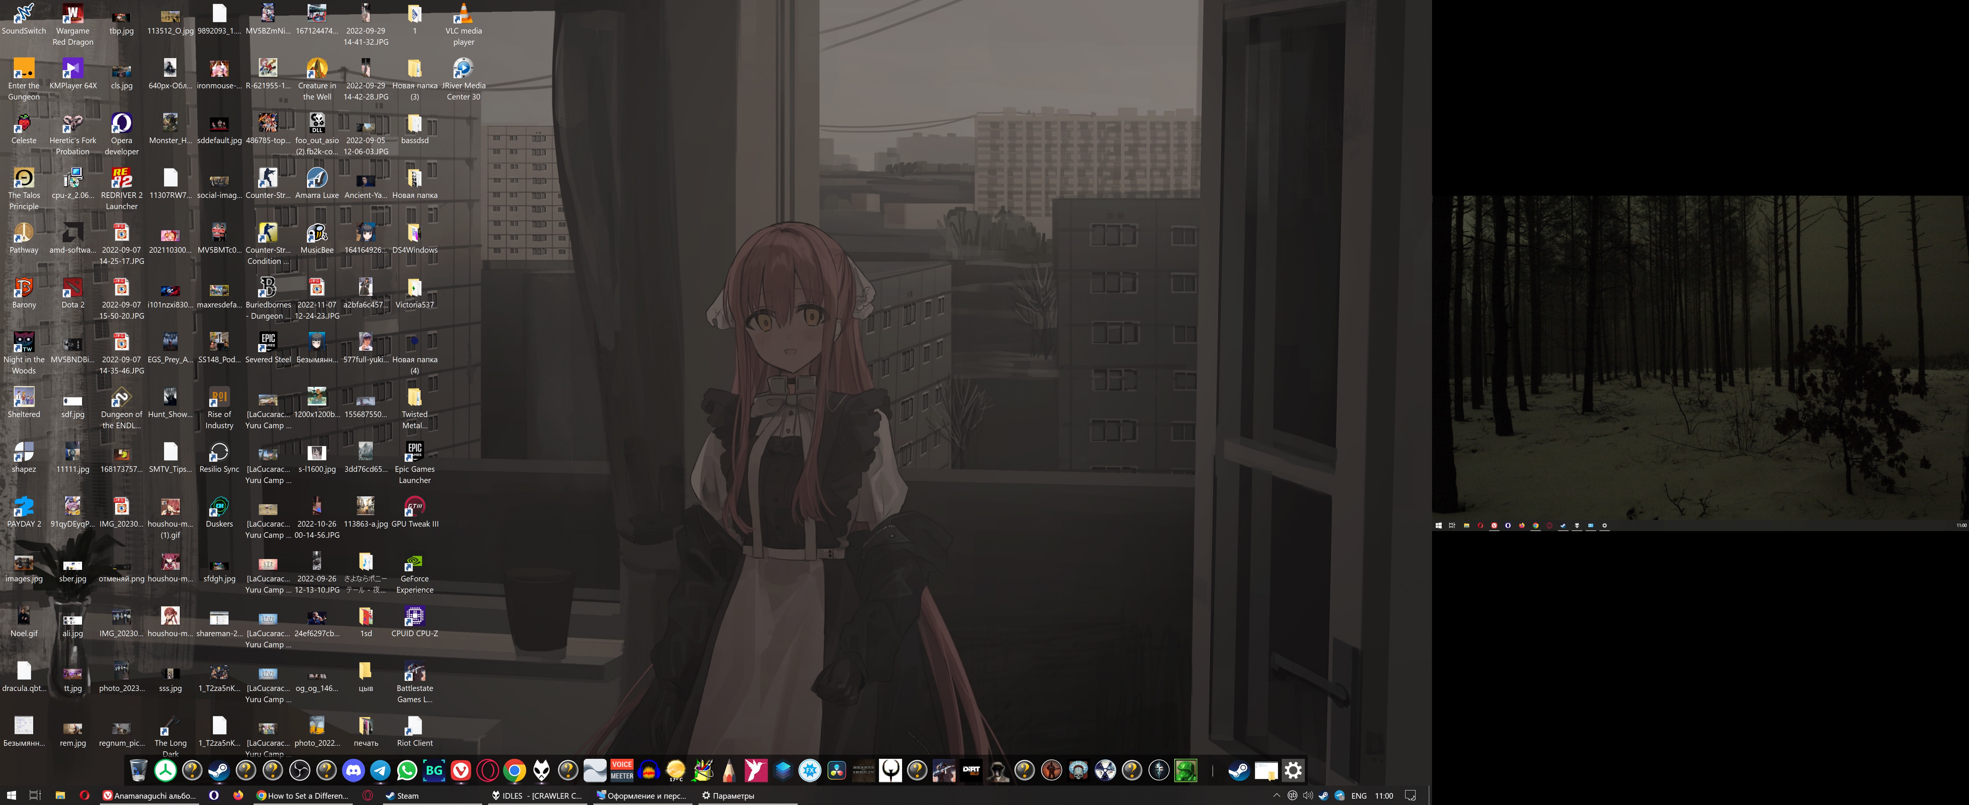Select the CPUID CPU-Z icon
1969x805 pixels.
pos(414,622)
